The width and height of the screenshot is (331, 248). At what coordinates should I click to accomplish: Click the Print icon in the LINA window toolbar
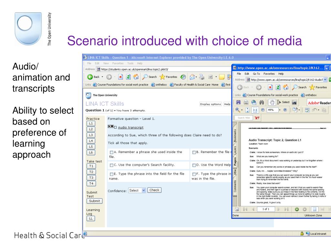(202, 77)
